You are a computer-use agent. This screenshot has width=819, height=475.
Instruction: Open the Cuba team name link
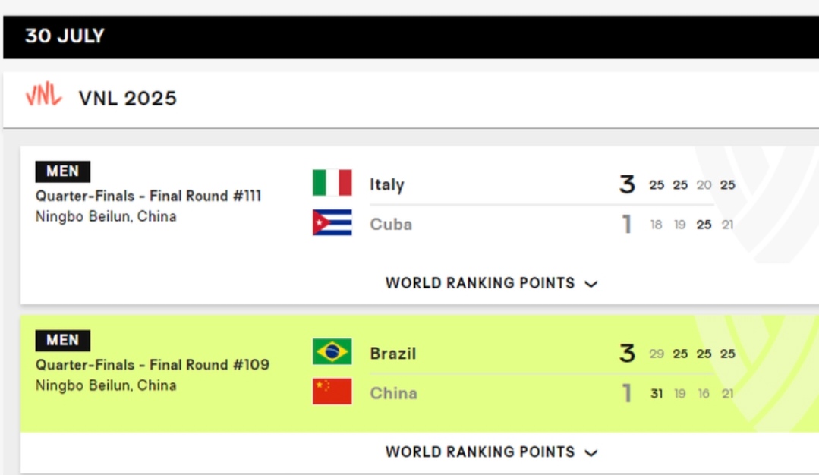391,225
